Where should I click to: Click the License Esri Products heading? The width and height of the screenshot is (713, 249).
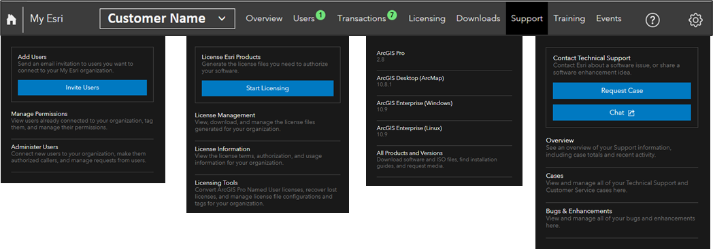tap(231, 57)
